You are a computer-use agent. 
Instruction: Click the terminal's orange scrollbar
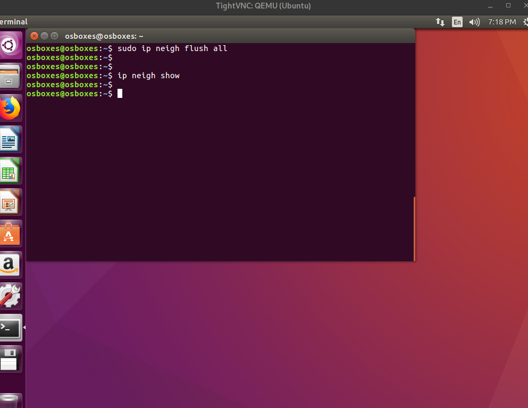[x=414, y=229]
